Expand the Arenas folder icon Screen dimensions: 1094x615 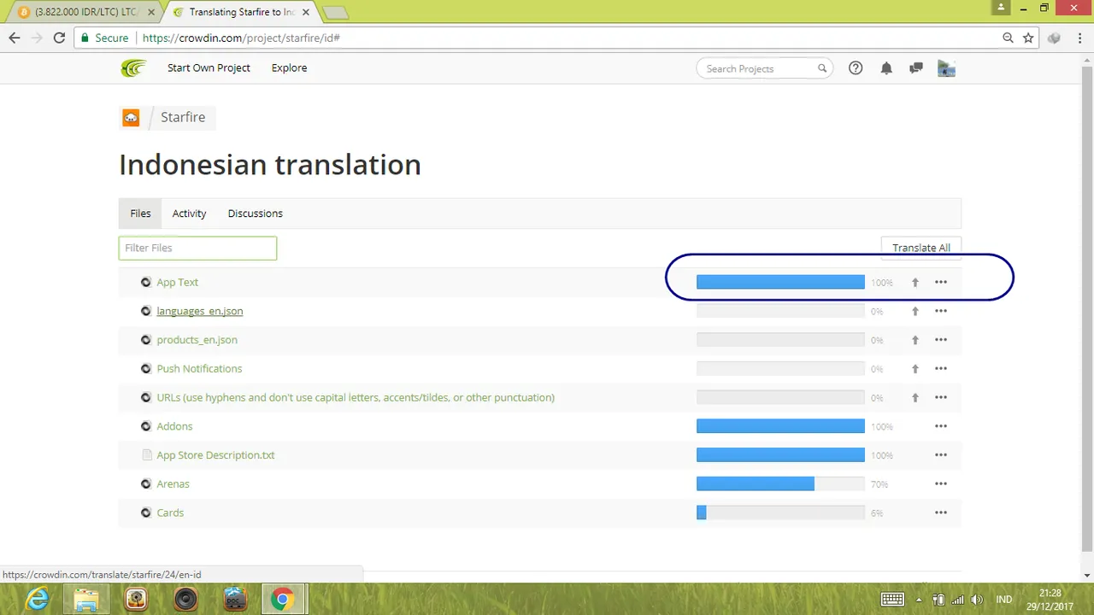146,483
